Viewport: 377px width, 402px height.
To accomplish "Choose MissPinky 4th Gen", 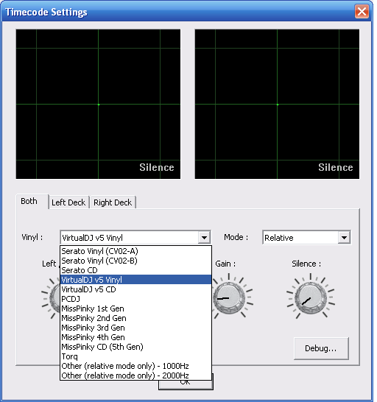I will [135, 337].
